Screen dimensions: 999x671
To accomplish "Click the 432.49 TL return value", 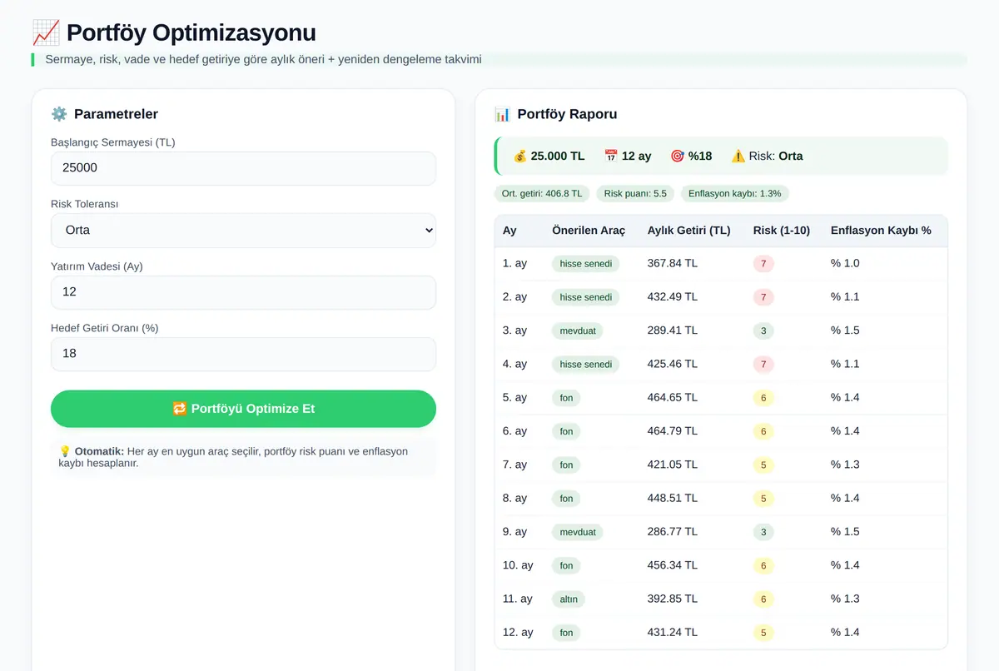I will (673, 296).
